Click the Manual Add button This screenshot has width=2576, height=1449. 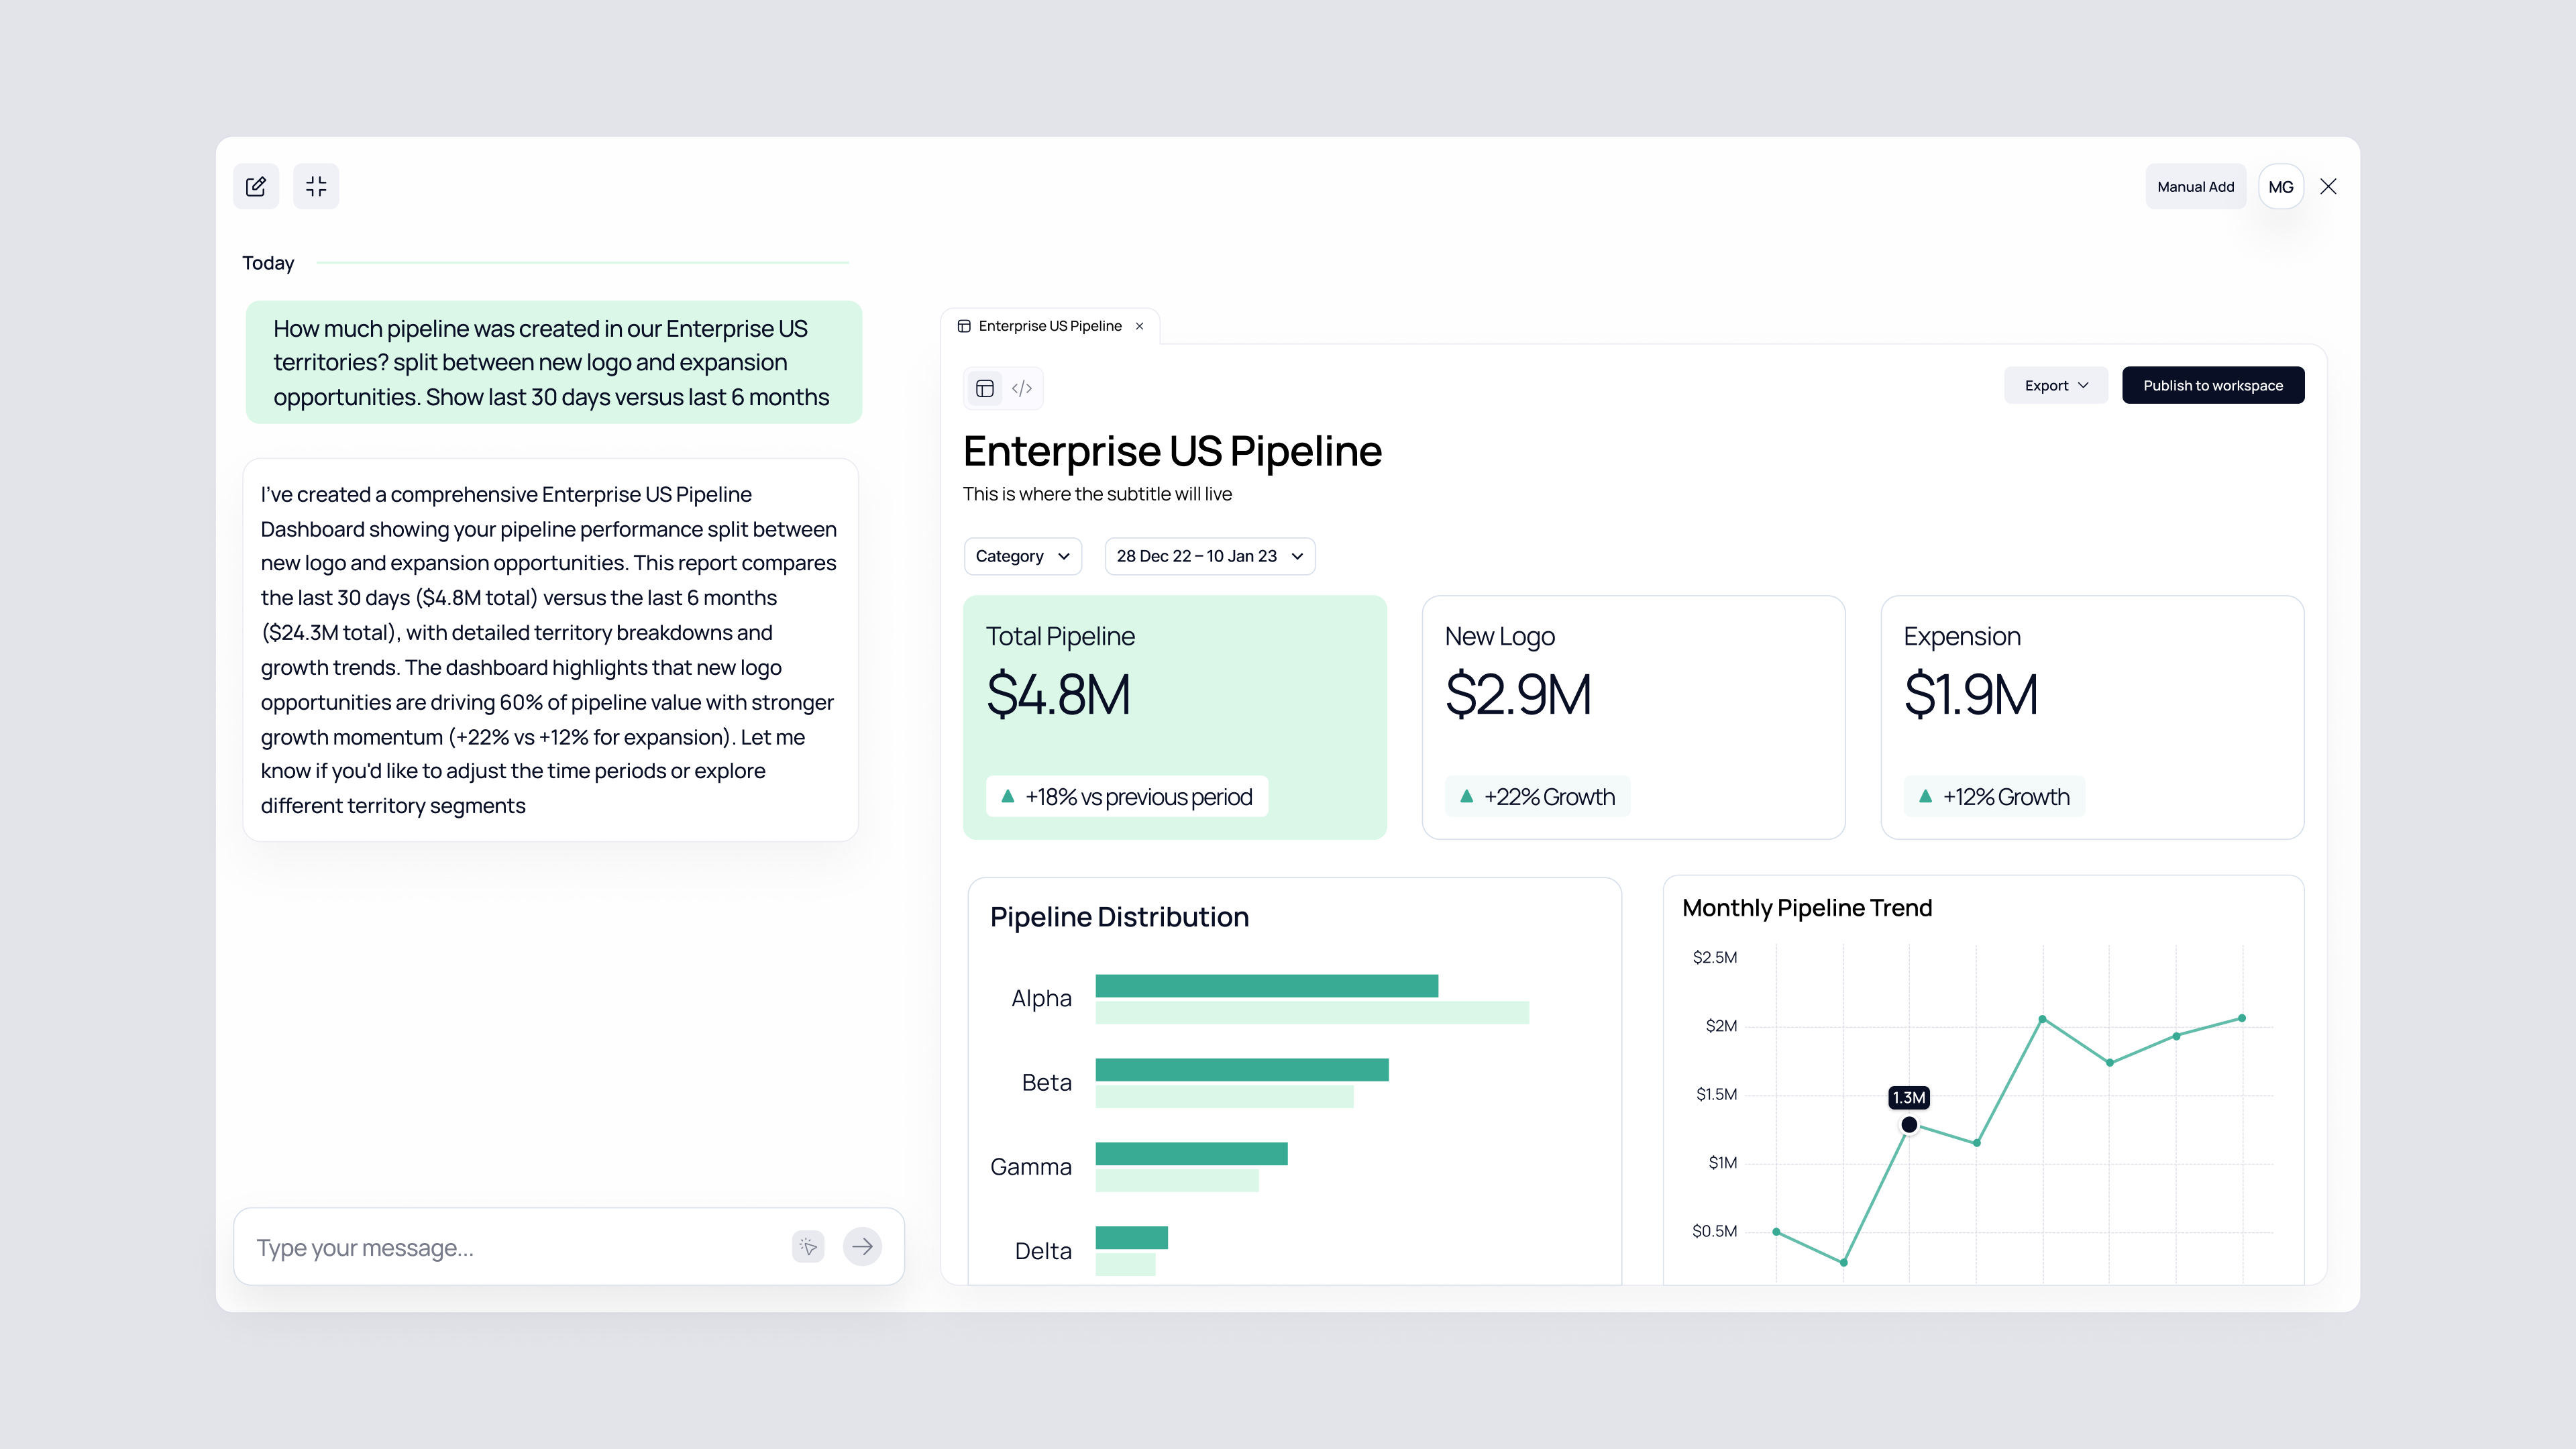(x=2195, y=187)
